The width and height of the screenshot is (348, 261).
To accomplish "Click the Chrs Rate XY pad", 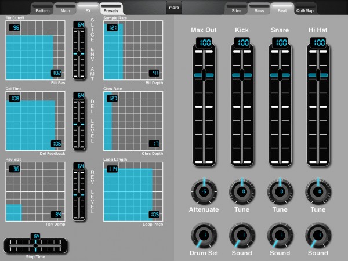I will point(133,121).
